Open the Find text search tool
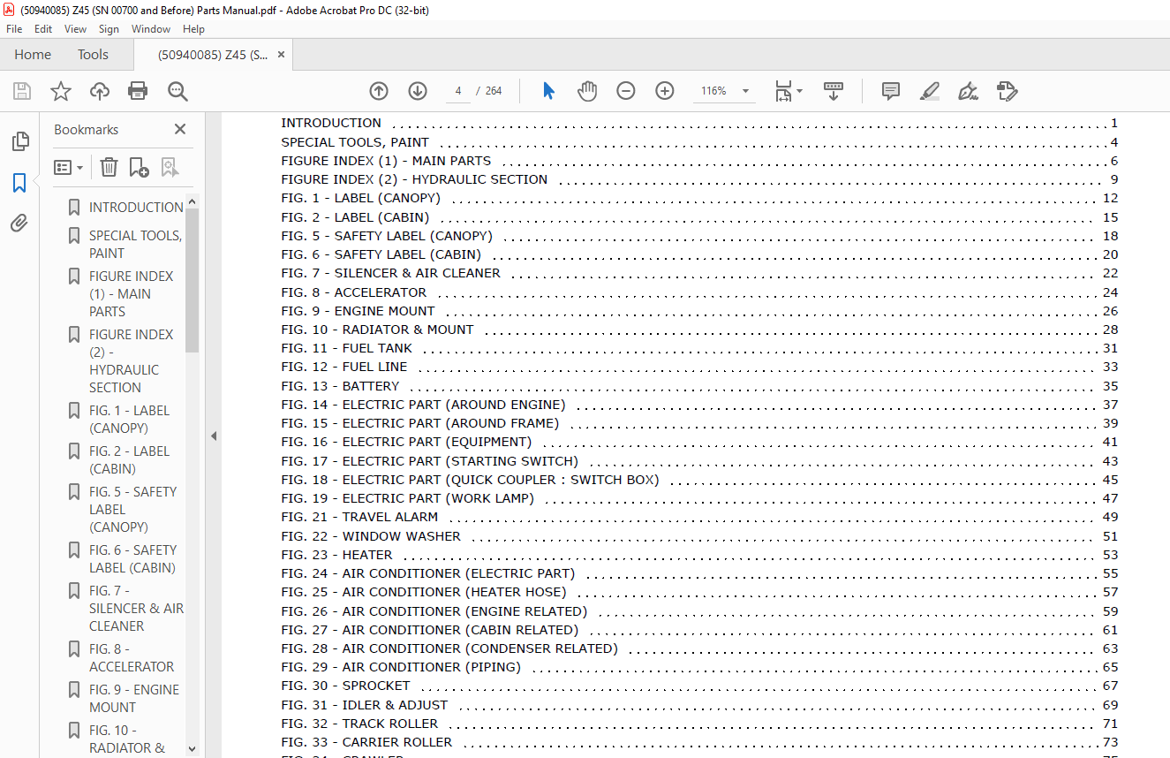This screenshot has height=758, width=1170. [x=177, y=91]
